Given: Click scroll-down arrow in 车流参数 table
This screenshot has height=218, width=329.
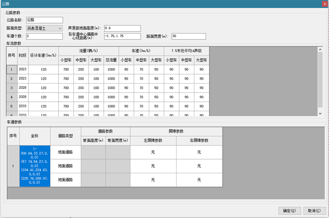Looking at the screenshot, I should pos(320,114).
